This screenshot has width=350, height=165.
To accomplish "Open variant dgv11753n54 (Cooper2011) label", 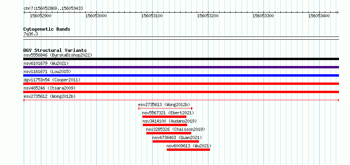I will click(52, 80).
